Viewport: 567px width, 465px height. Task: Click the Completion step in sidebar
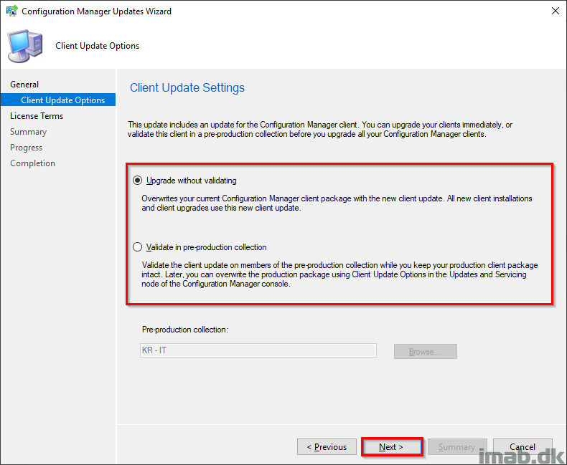(32, 163)
